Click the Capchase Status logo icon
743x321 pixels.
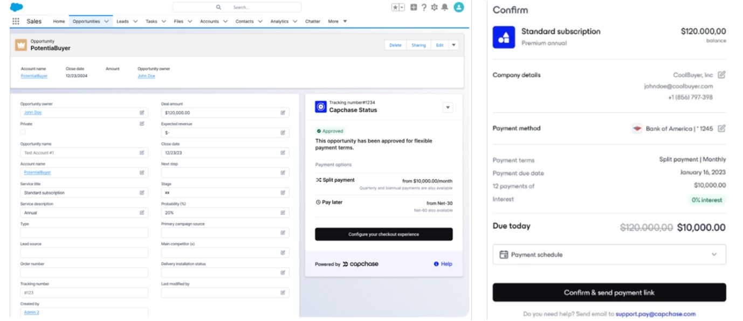pos(320,107)
